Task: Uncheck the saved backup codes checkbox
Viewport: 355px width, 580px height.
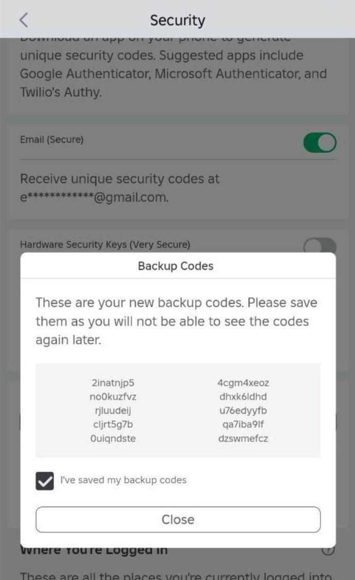Action: point(45,481)
